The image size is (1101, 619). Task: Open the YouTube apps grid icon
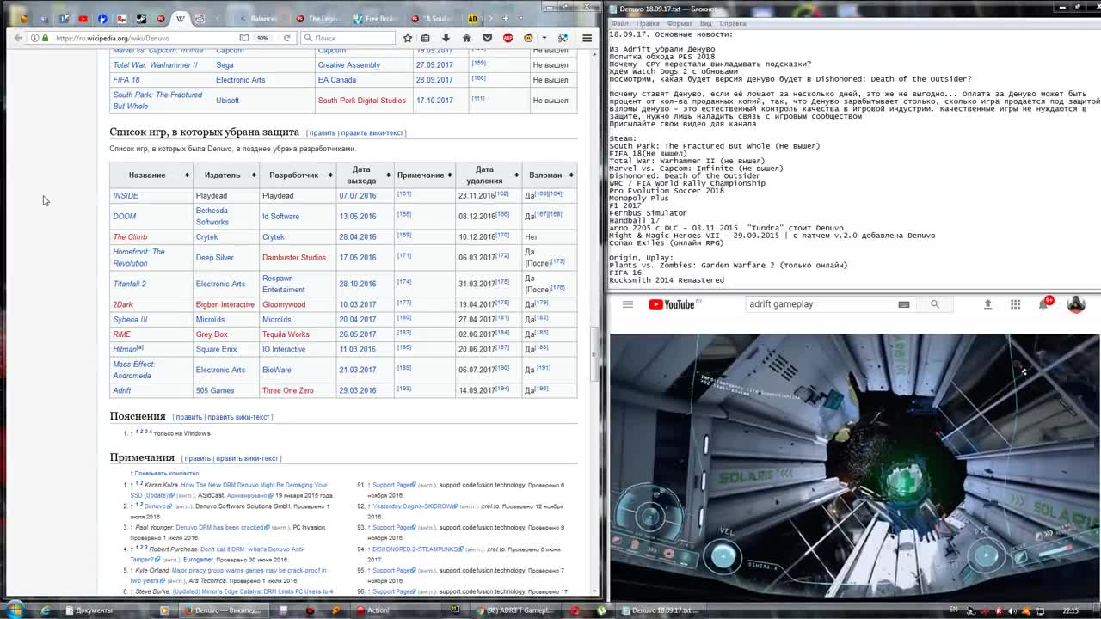tap(1016, 304)
